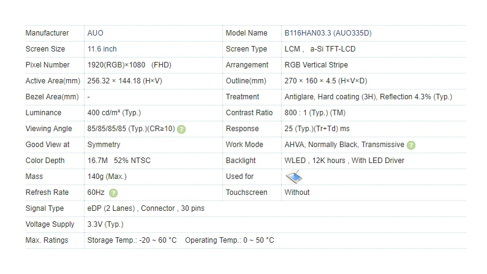Select the 11.6 inch screen size value
This screenshot has height=274, width=487.
(102, 49)
